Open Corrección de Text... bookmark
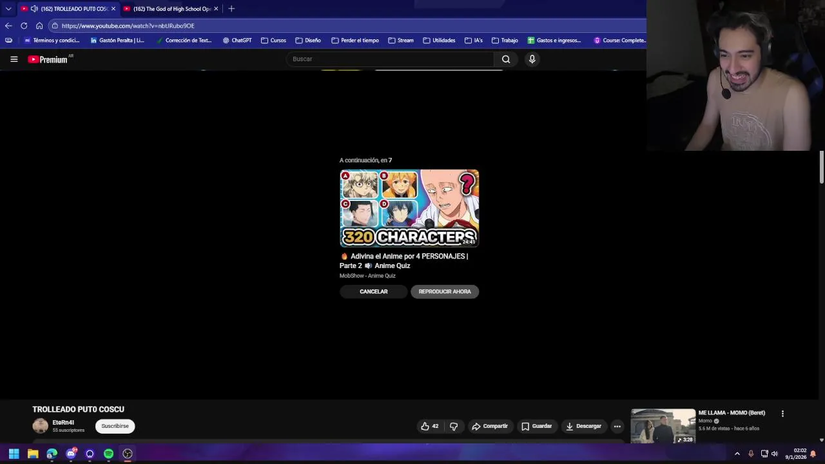This screenshot has height=464, width=825. [184, 40]
